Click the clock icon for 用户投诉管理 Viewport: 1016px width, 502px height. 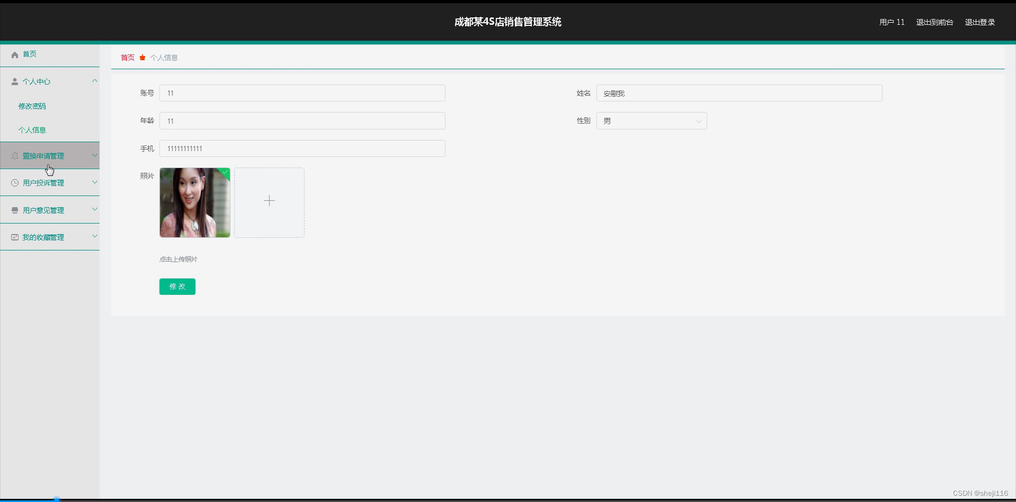point(14,182)
